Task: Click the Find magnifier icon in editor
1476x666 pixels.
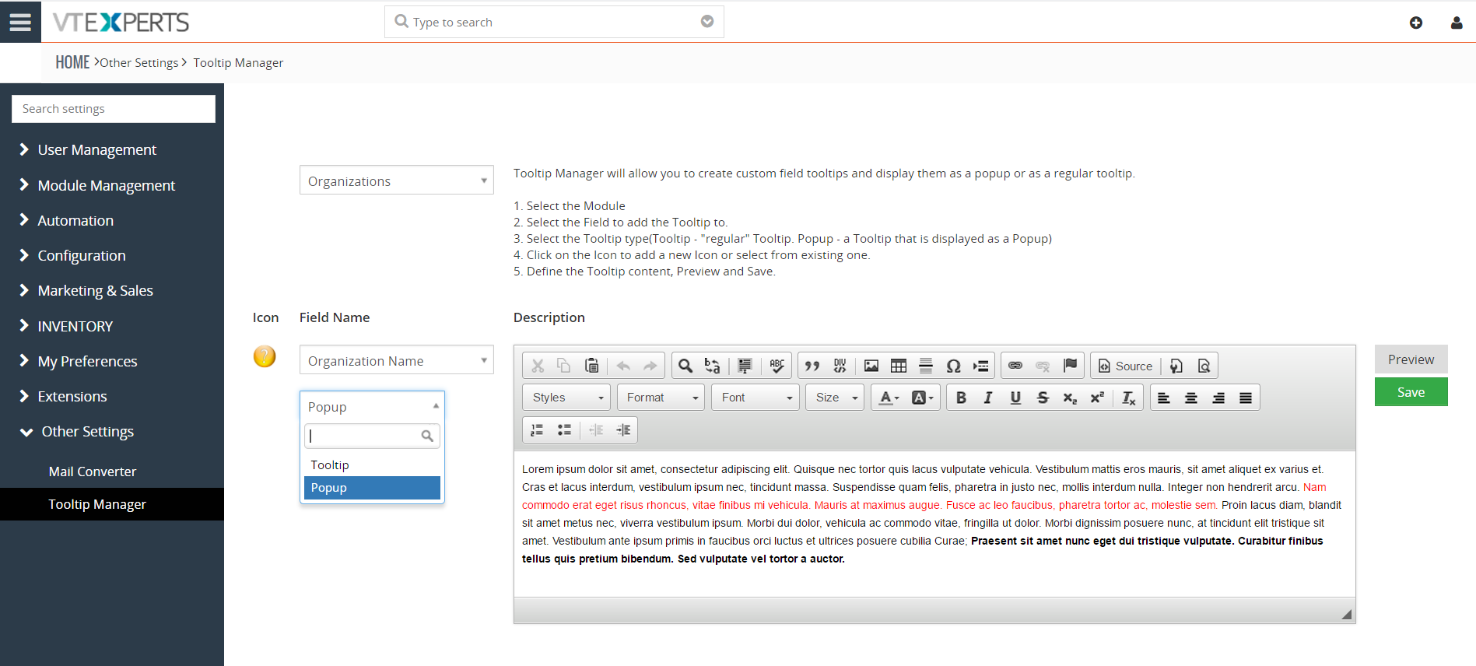Action: 685,366
